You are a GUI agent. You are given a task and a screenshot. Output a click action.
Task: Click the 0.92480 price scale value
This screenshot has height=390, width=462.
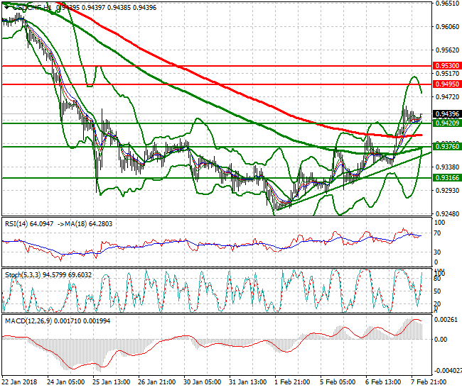point(447,214)
